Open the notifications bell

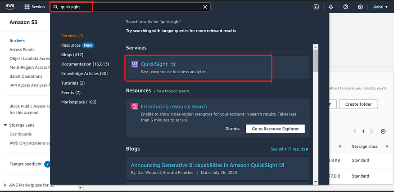tap(331, 7)
